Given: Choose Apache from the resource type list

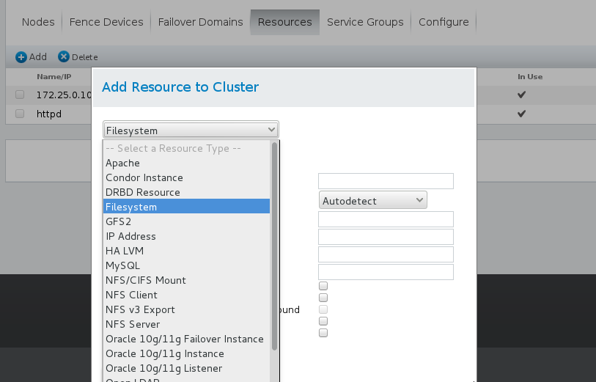Looking at the screenshot, I should pyautogui.click(x=186, y=163).
